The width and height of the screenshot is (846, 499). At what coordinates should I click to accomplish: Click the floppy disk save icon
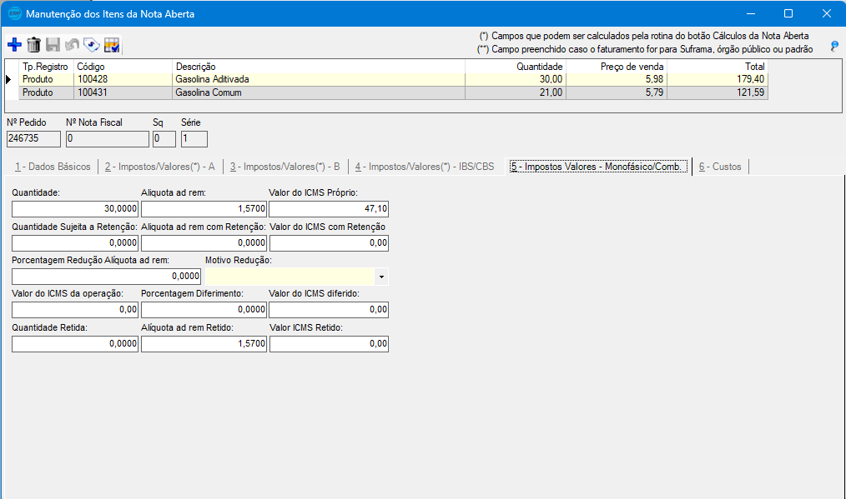pyautogui.click(x=53, y=45)
